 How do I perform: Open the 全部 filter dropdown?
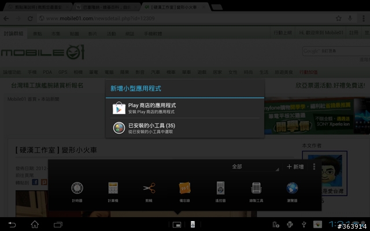click(x=255, y=167)
